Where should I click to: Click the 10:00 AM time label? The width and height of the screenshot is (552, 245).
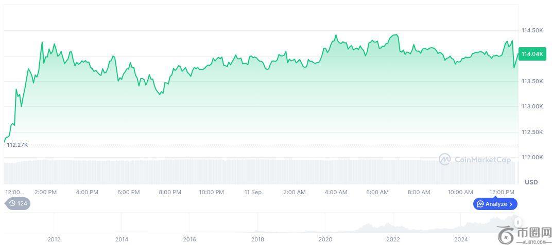(460, 192)
